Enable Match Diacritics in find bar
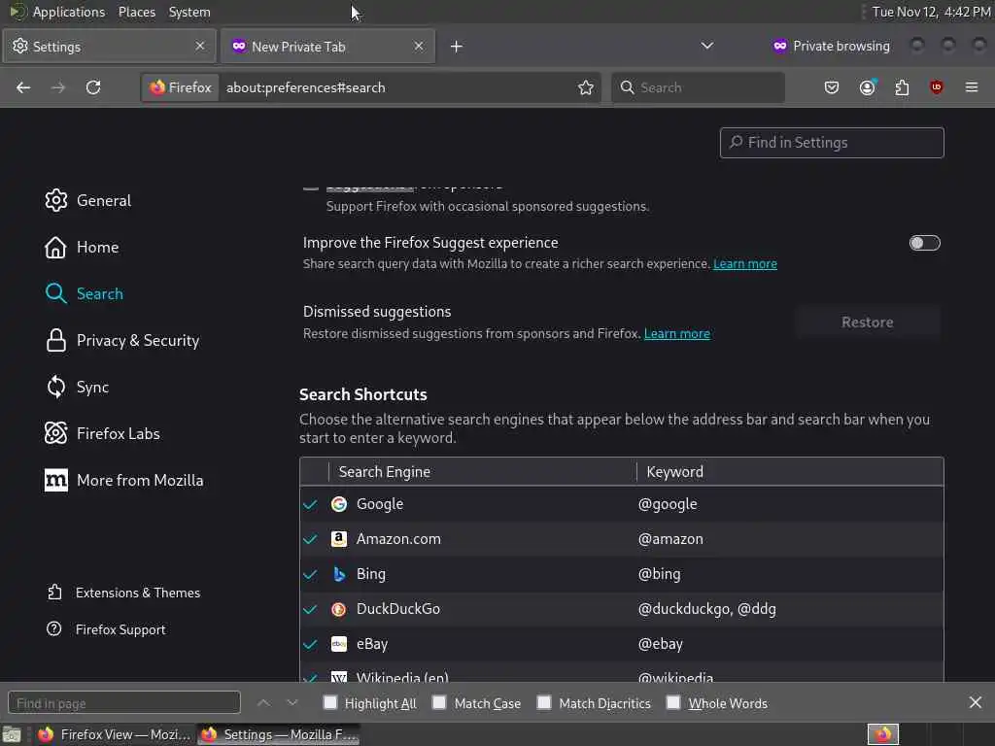This screenshot has width=995, height=746. tap(544, 702)
